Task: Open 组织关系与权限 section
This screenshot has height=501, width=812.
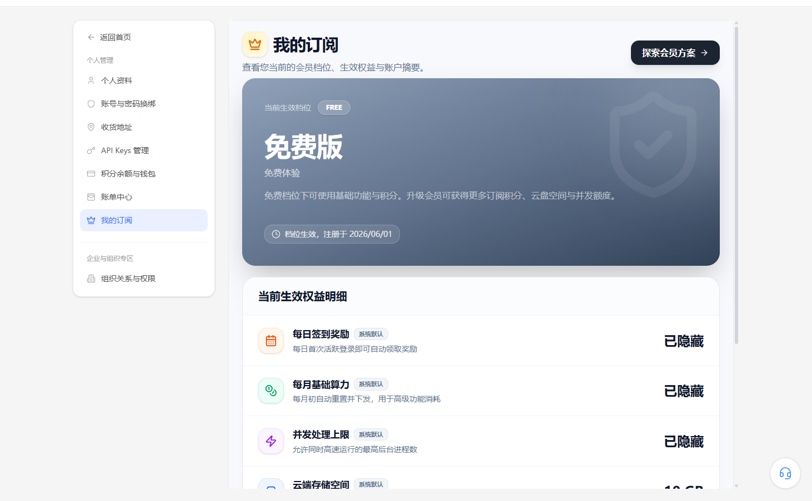Action: tap(144, 279)
